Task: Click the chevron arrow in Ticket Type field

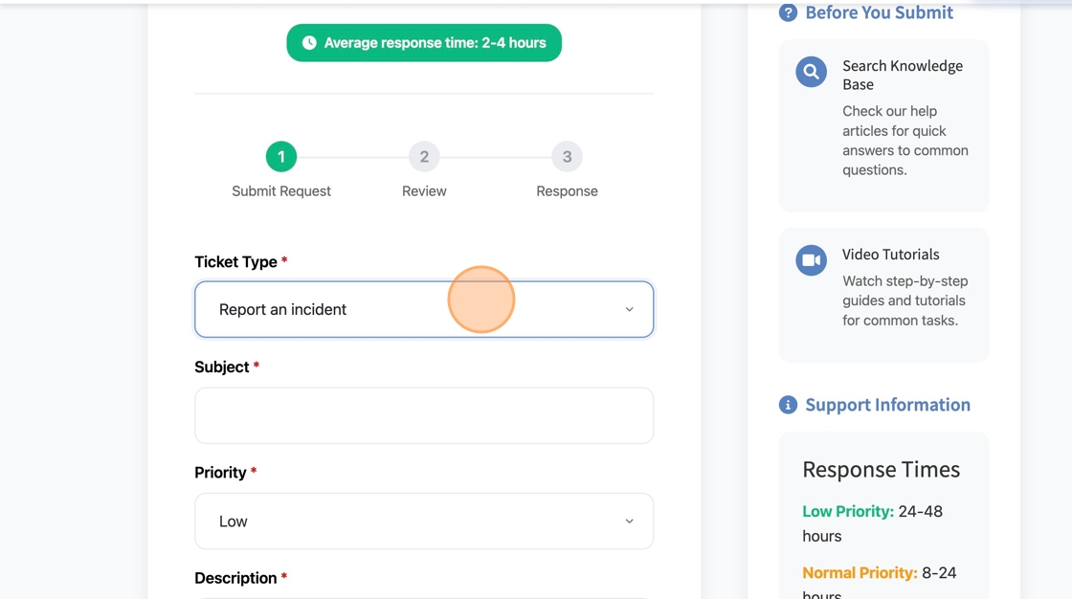Action: click(x=629, y=309)
